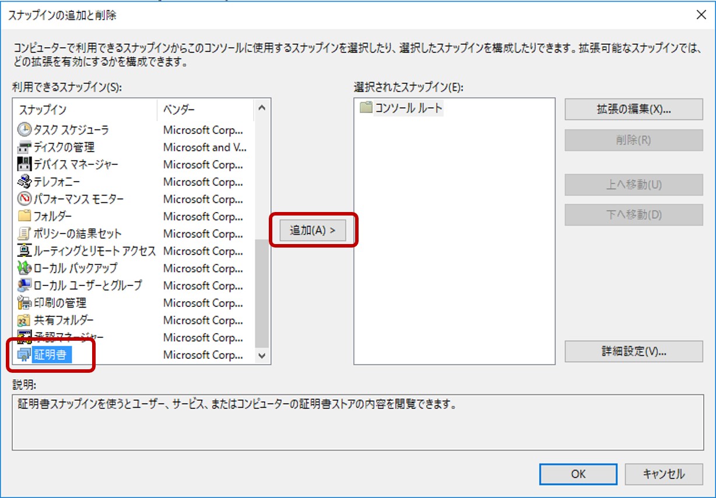Click the 追加(A) > button

pos(313,230)
